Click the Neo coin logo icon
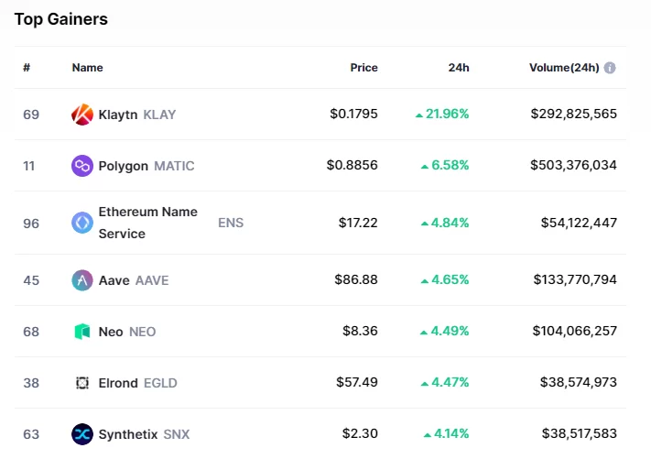The height and width of the screenshot is (459, 651). (82, 332)
